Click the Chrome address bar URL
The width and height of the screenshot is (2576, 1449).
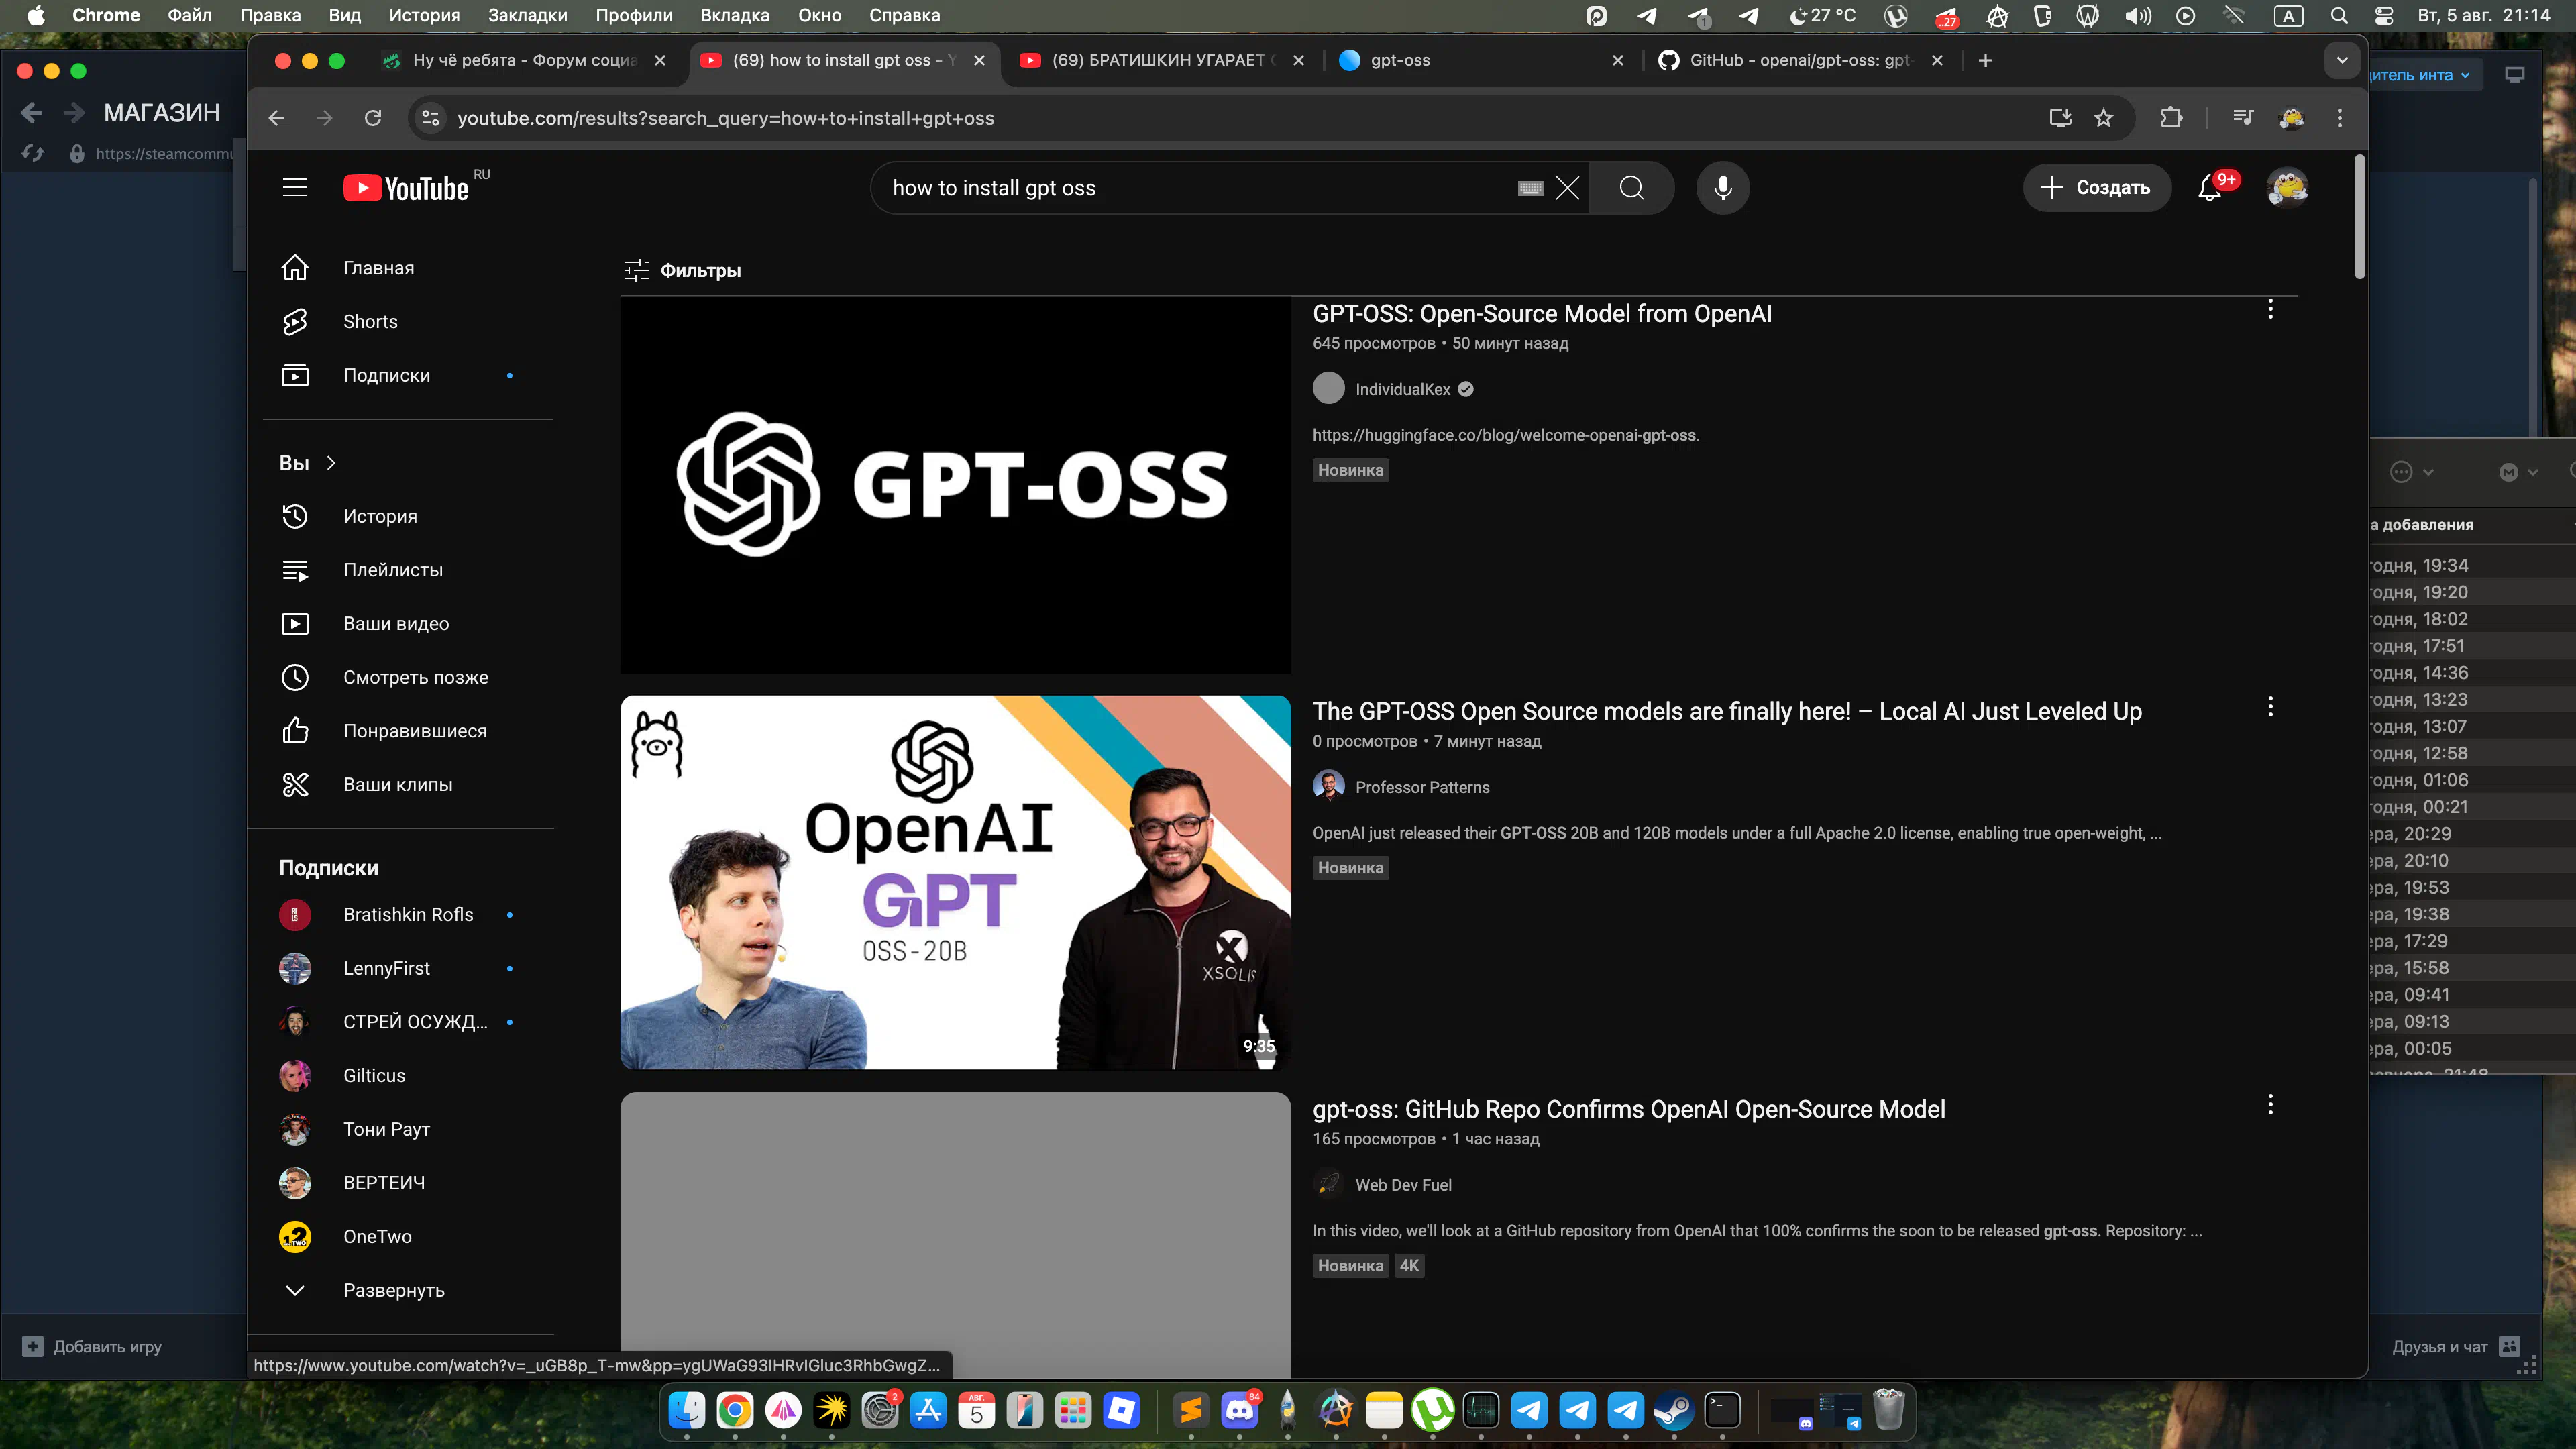725,118
